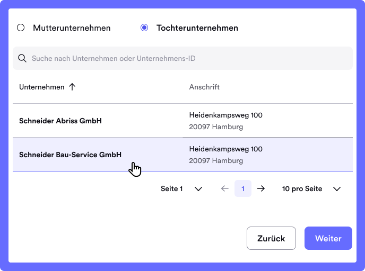Sort by the Unternehmen column header
Screen dimensions: 365x271
click(42, 87)
